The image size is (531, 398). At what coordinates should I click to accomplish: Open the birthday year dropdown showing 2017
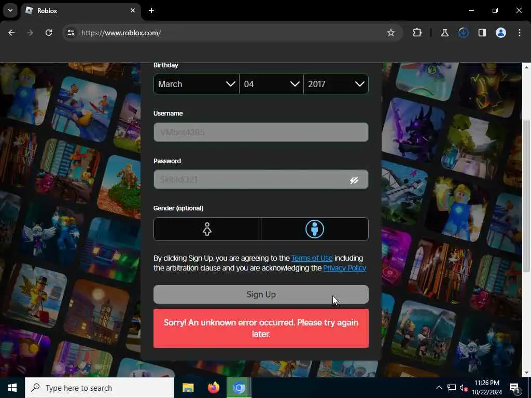pos(336,84)
